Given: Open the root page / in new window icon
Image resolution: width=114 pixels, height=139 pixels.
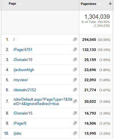Looking at the screenshot, I should [x=75, y=39].
